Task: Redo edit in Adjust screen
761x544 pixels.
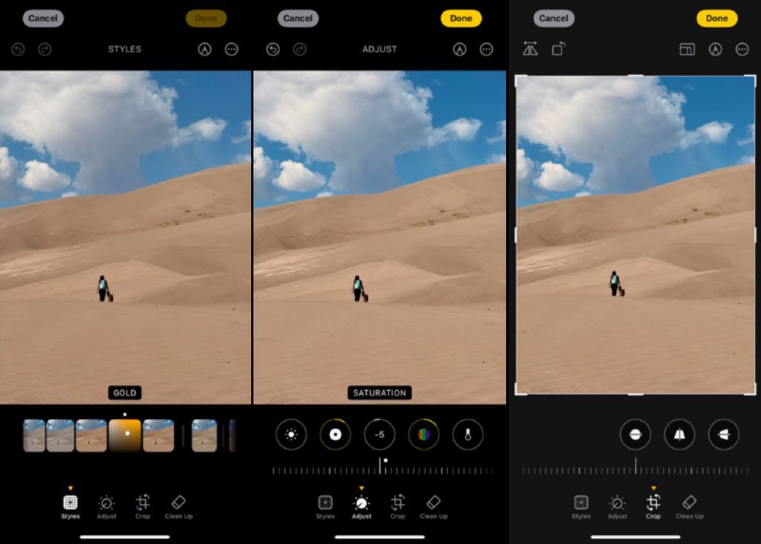Action: click(x=299, y=49)
